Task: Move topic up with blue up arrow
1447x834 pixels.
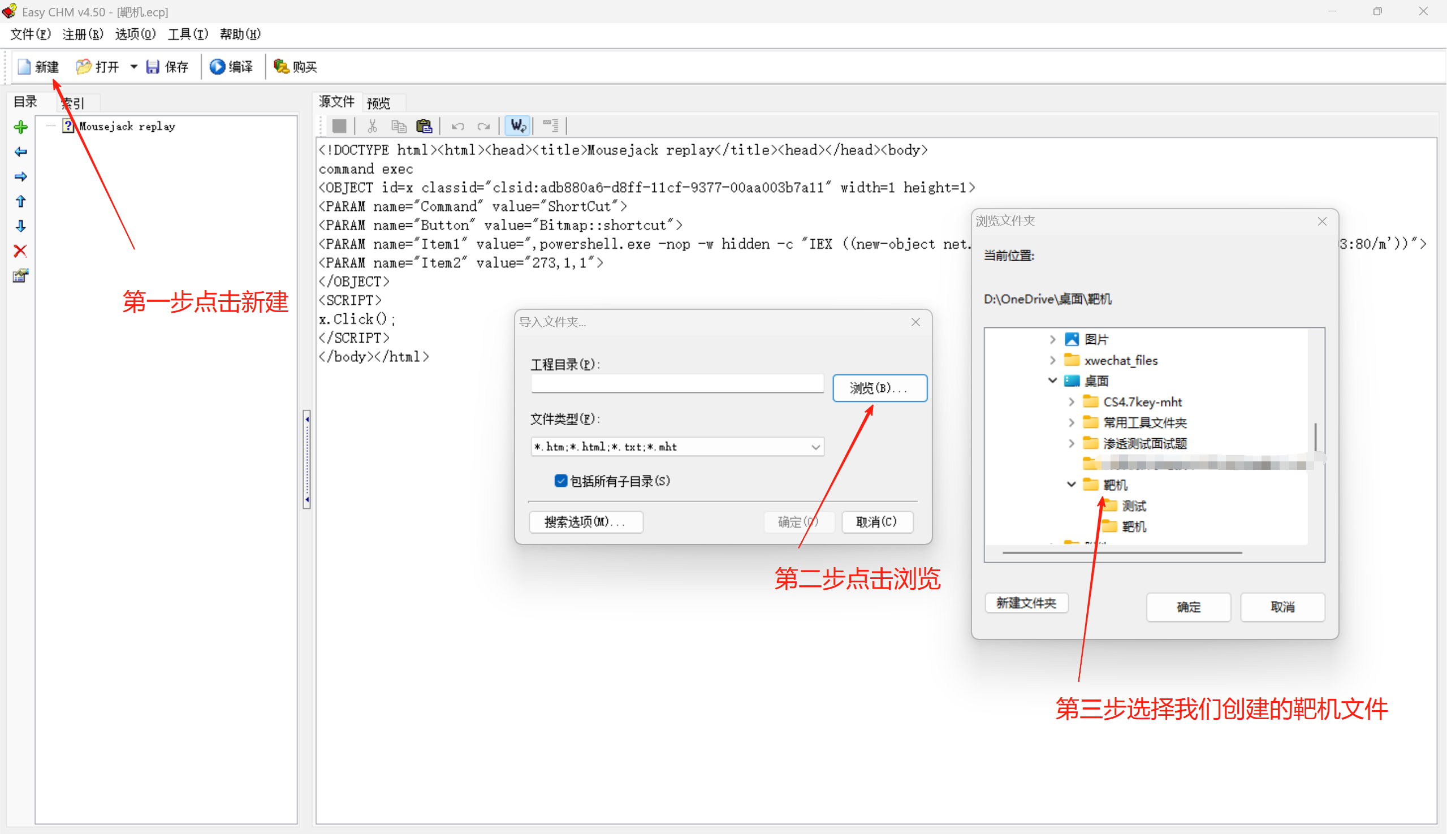Action: pyautogui.click(x=20, y=201)
